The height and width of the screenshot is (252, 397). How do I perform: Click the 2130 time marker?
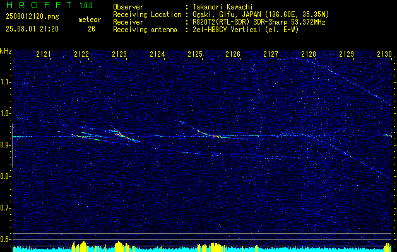(x=384, y=54)
